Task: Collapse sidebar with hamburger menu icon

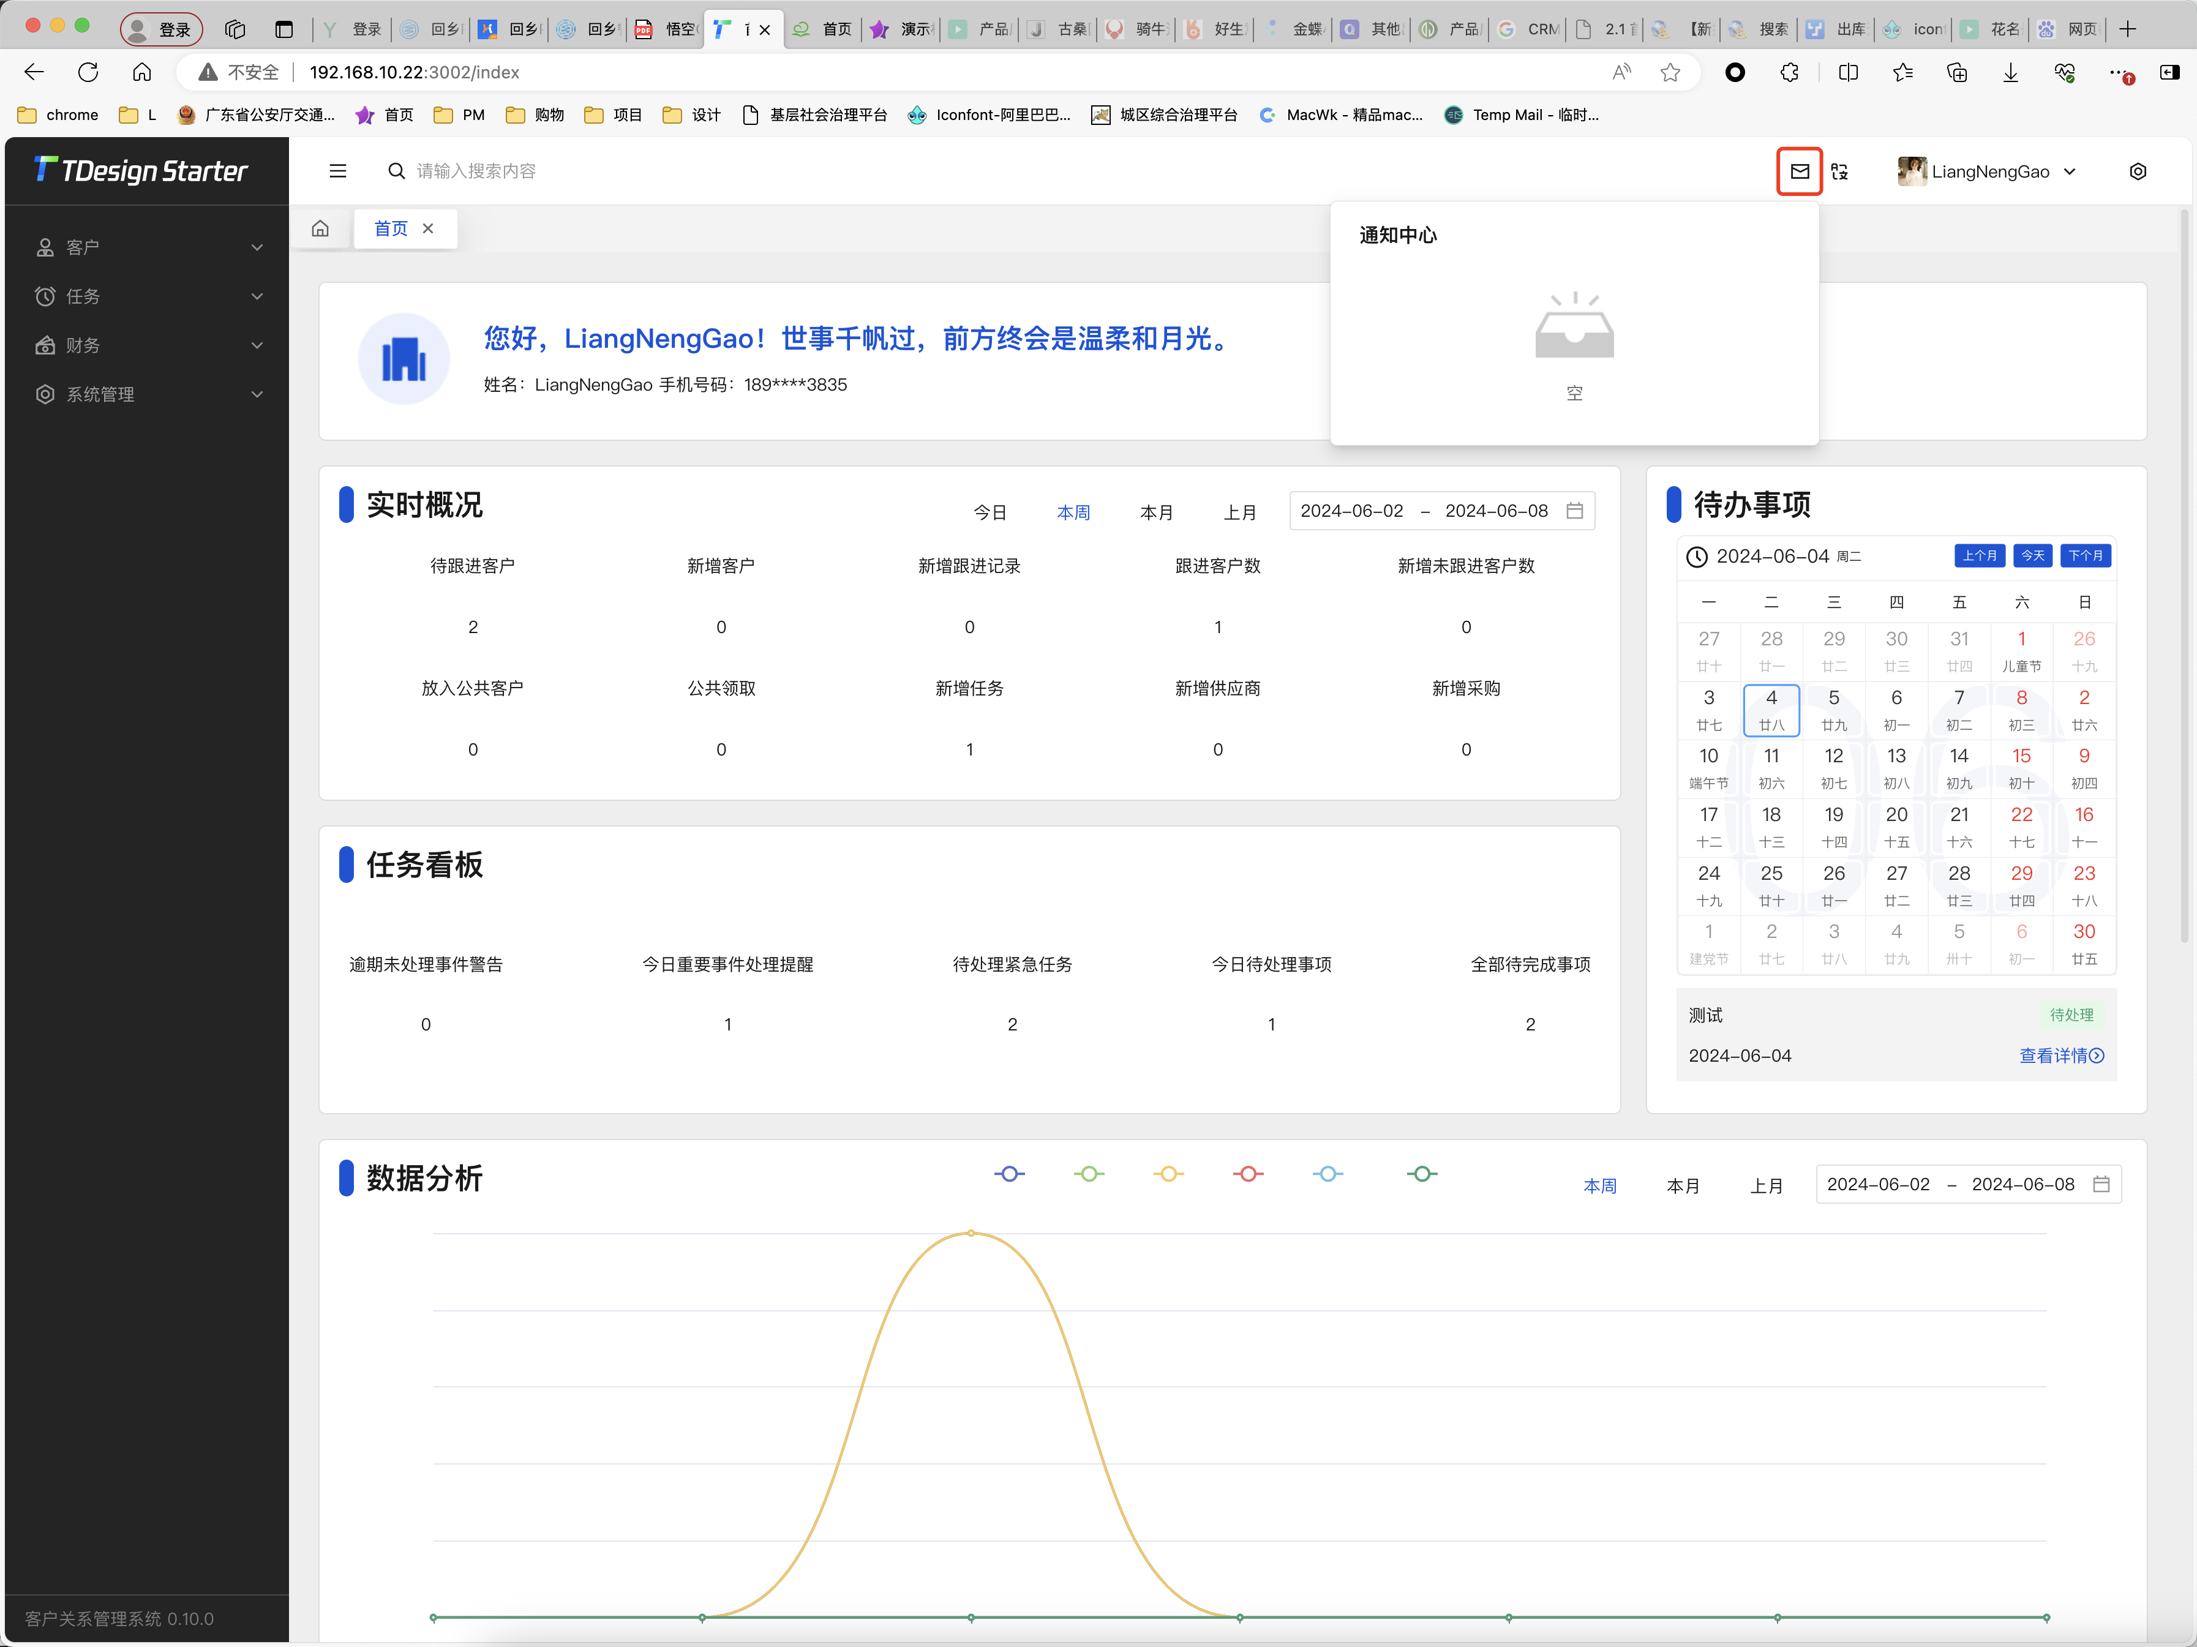Action: point(338,171)
